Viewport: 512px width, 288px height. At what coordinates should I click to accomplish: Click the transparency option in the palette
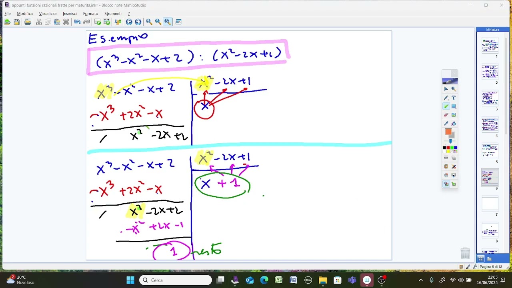(x=454, y=158)
